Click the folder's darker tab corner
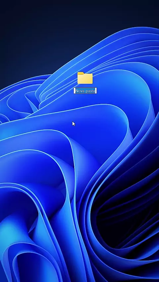 pyautogui.click(x=81, y=73)
